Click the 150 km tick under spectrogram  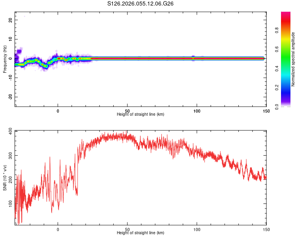(266, 111)
